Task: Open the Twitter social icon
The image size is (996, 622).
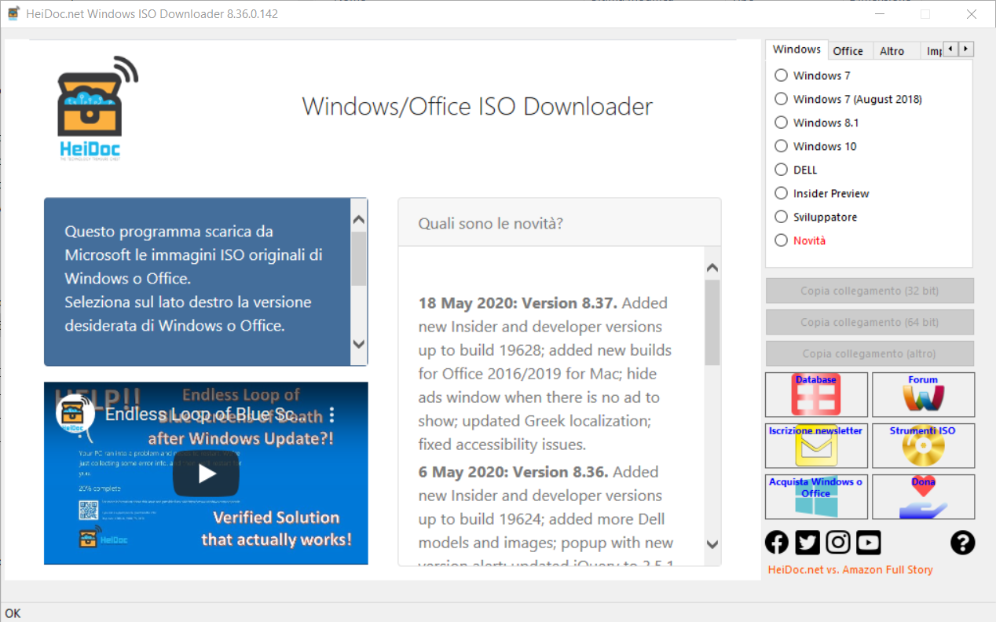Action: [807, 542]
